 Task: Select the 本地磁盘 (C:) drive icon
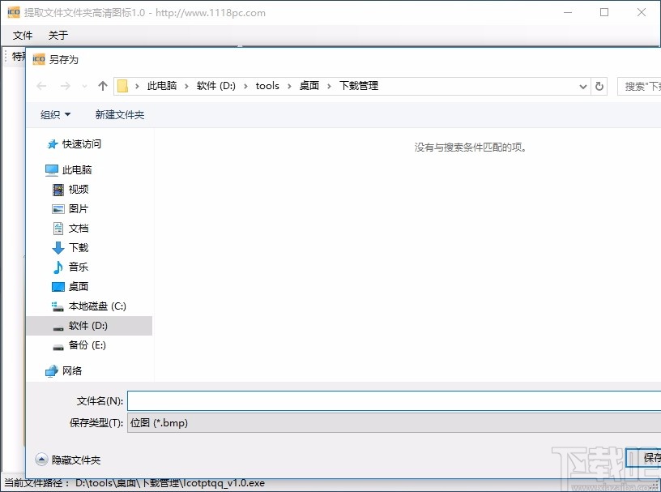pyautogui.click(x=57, y=306)
